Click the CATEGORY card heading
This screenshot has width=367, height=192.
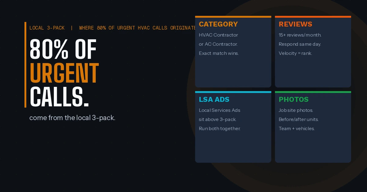point(218,24)
